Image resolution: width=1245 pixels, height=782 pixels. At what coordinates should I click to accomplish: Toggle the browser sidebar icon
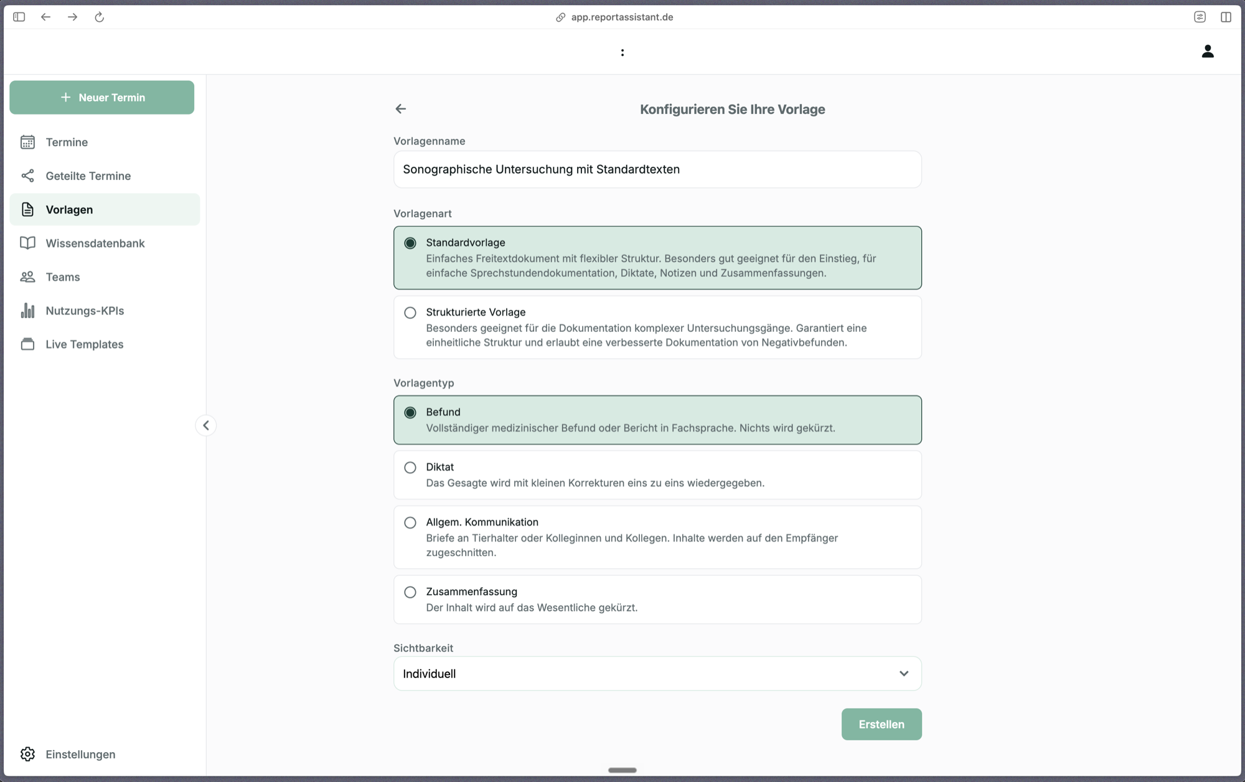point(19,17)
